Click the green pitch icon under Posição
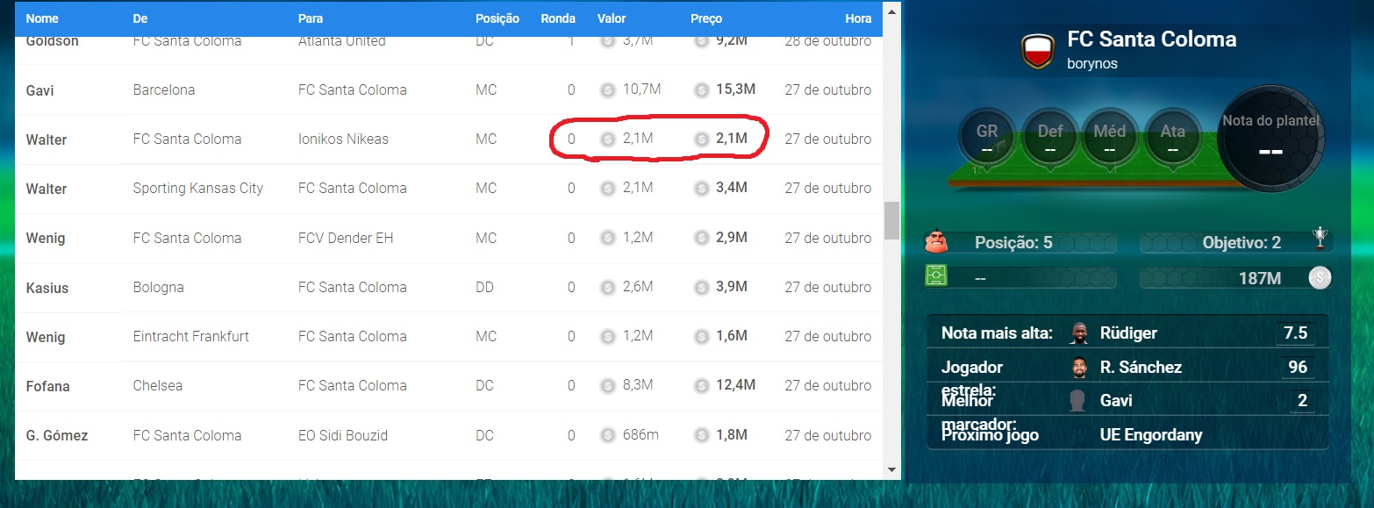 coord(937,276)
